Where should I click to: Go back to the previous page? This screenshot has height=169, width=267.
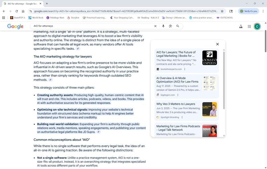point(4,11)
